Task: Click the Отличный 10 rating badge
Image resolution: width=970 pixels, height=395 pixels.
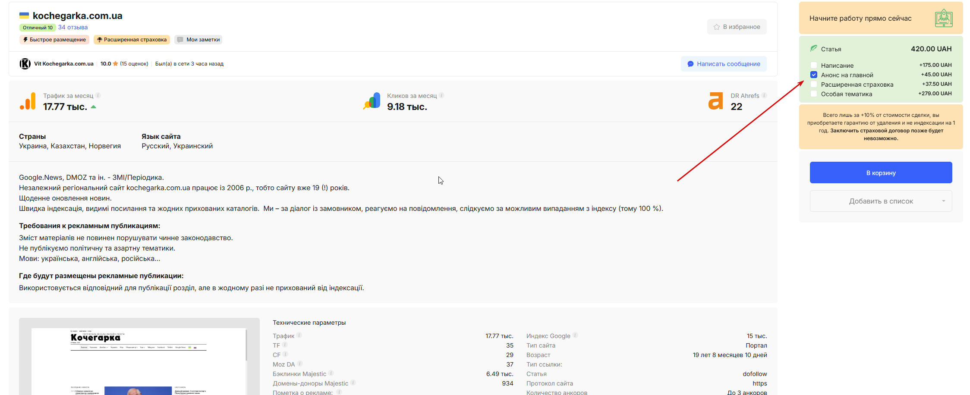Action: [x=38, y=28]
